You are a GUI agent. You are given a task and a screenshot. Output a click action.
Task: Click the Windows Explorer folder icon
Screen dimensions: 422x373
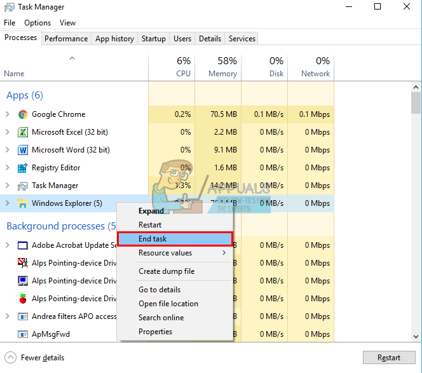[x=23, y=203]
